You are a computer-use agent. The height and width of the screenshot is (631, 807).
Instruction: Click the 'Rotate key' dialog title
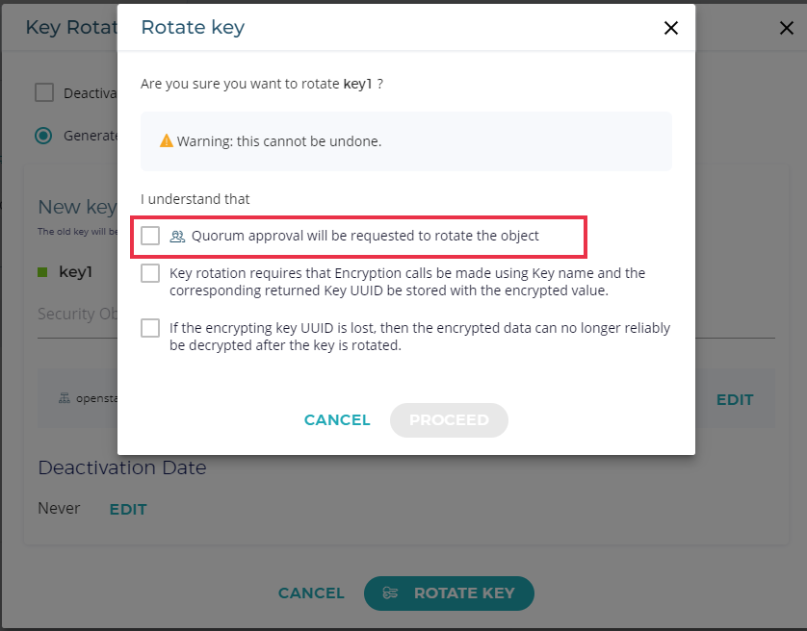[193, 27]
